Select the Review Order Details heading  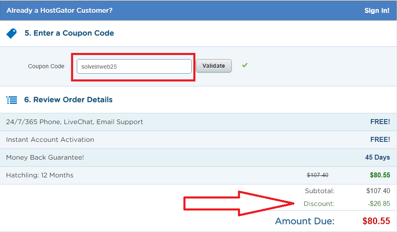point(69,100)
